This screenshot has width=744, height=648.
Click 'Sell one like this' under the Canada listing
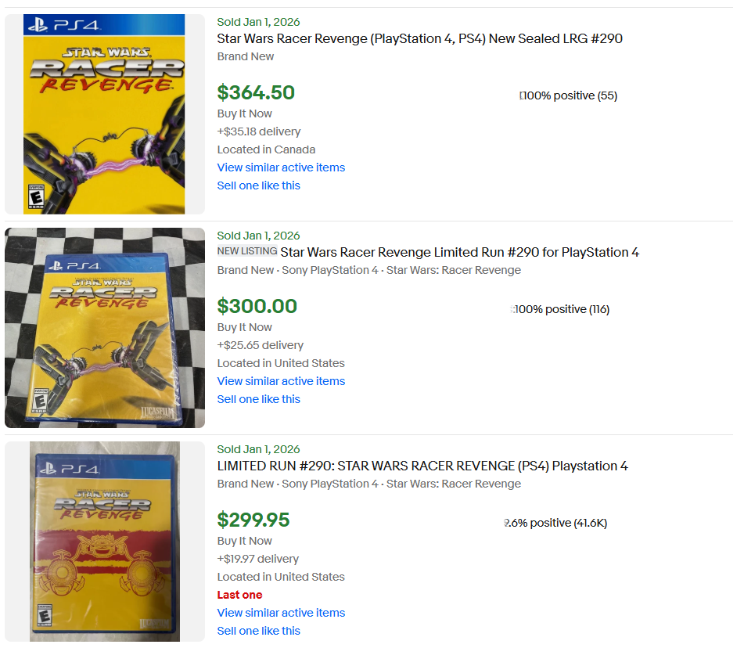click(x=258, y=185)
